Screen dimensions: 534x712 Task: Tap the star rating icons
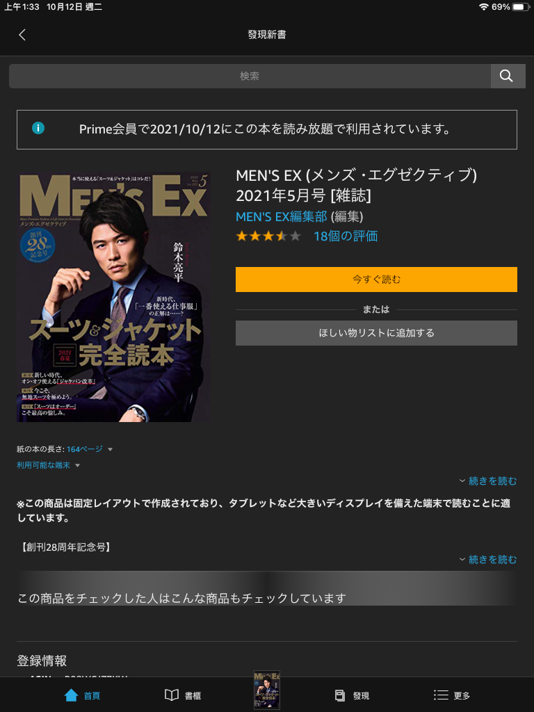(268, 236)
